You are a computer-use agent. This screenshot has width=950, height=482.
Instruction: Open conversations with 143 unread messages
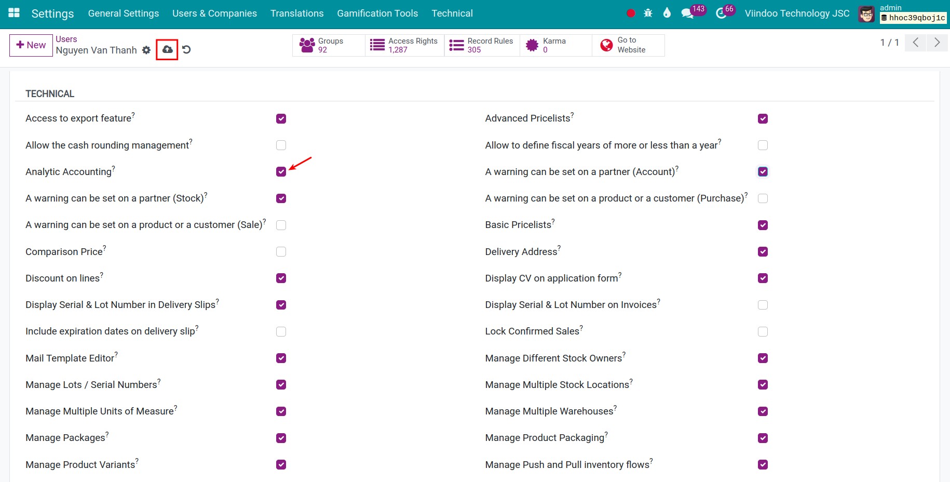click(693, 12)
